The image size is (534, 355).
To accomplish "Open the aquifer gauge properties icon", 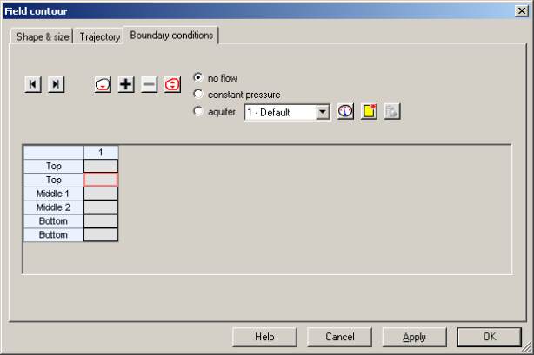I will click(345, 112).
